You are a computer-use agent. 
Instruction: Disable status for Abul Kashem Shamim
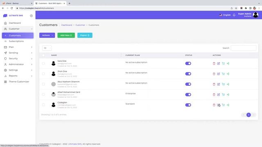188,84
